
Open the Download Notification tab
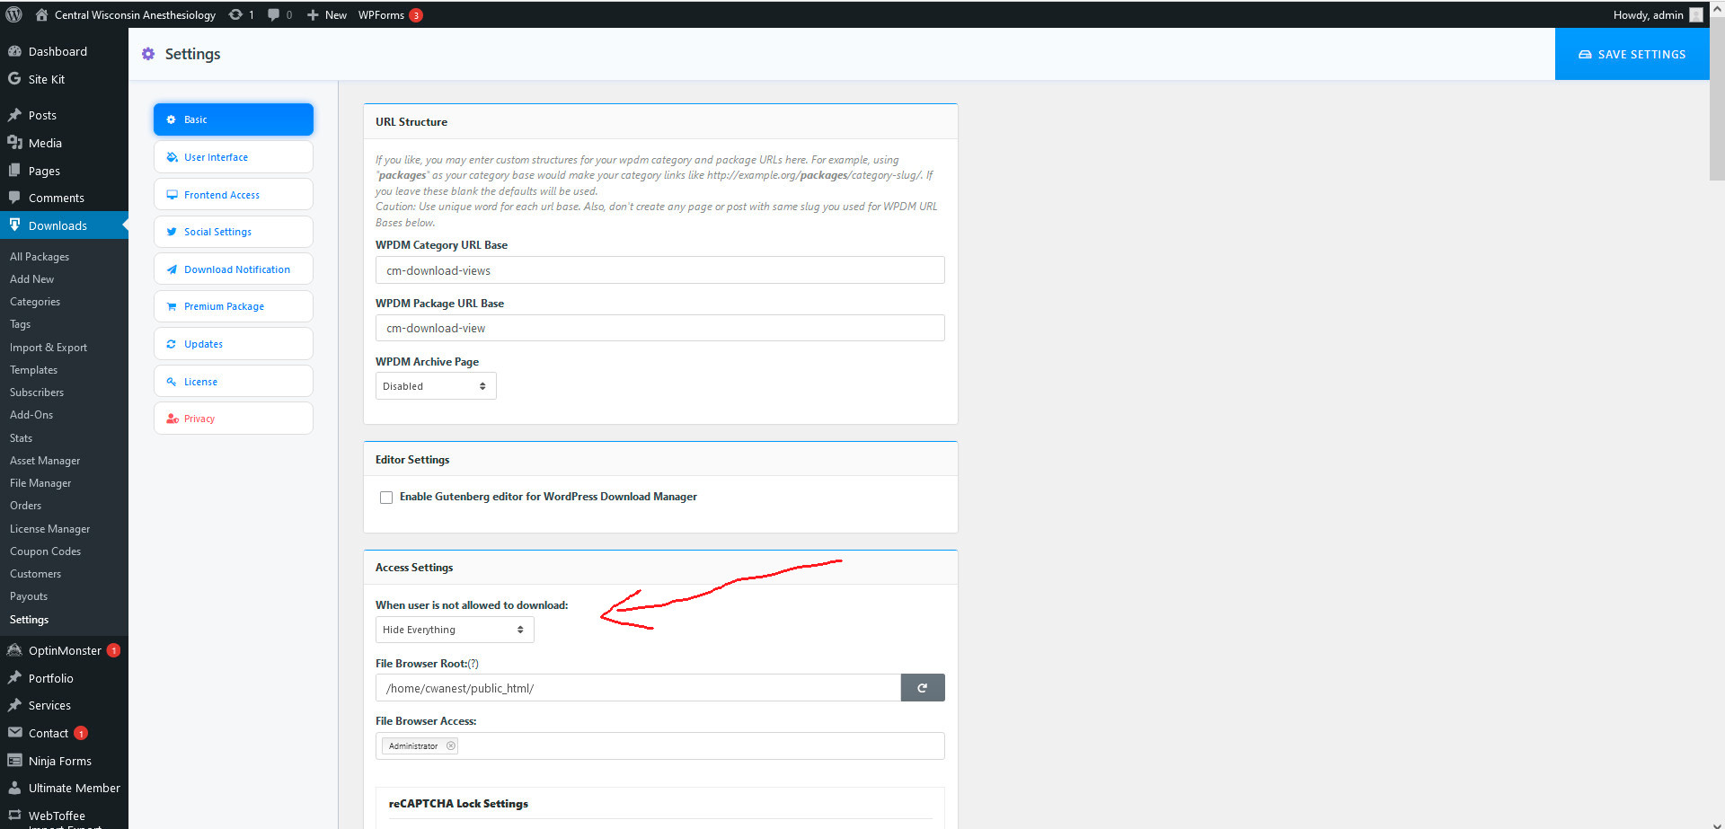(234, 269)
